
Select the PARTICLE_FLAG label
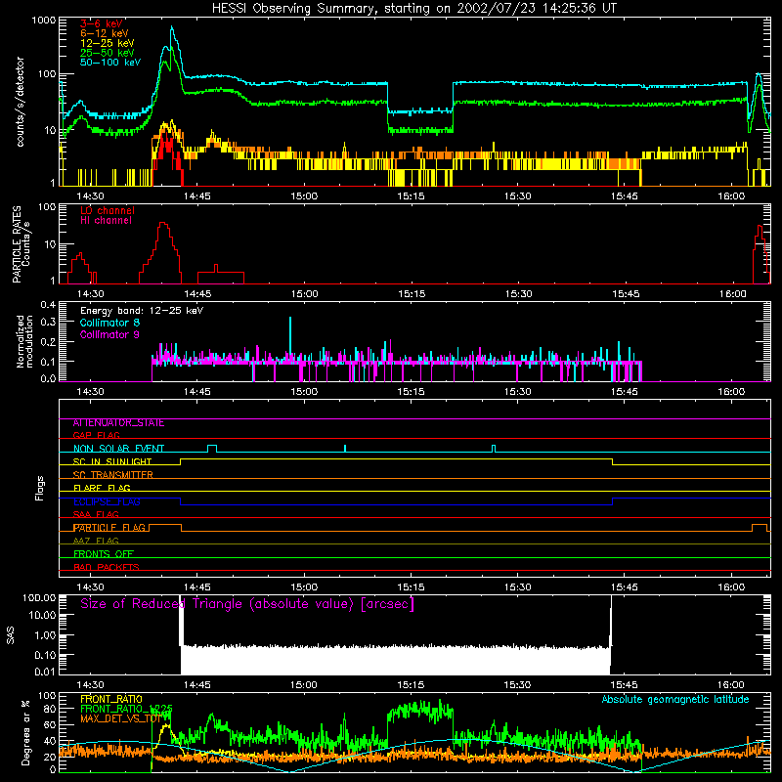click(x=109, y=528)
